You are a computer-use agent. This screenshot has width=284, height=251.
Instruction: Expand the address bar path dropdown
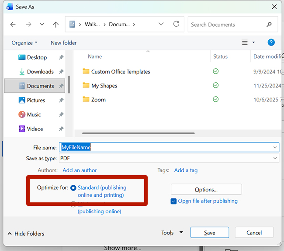(161, 24)
